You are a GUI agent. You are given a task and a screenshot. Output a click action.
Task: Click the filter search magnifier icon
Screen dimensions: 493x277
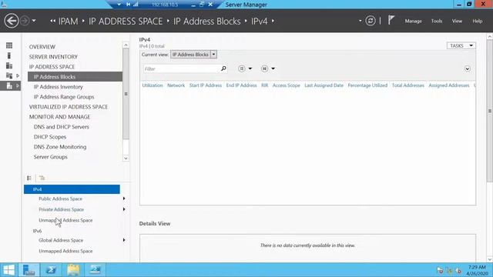[x=223, y=68]
